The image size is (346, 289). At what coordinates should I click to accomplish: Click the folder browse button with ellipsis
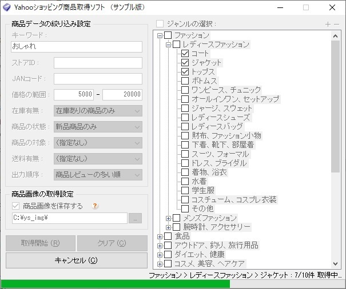coord(135,218)
